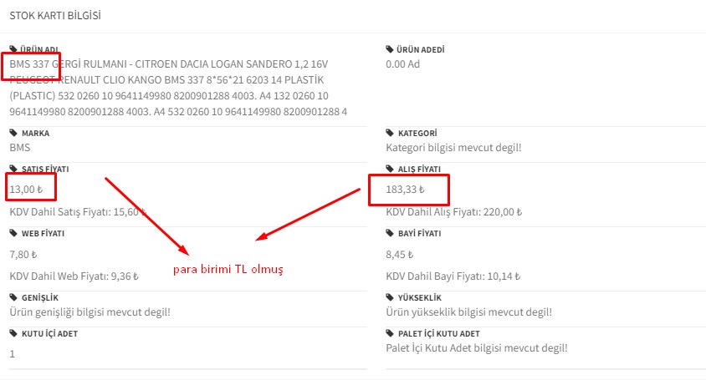The height and width of the screenshot is (380, 706).
Task: Click the tag icon next to KATEGORİ
Action: click(390, 133)
